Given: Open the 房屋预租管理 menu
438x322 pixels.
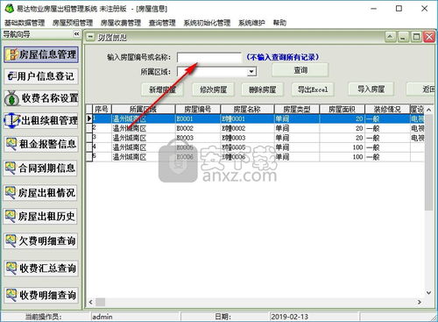Looking at the screenshot, I should click(73, 23).
